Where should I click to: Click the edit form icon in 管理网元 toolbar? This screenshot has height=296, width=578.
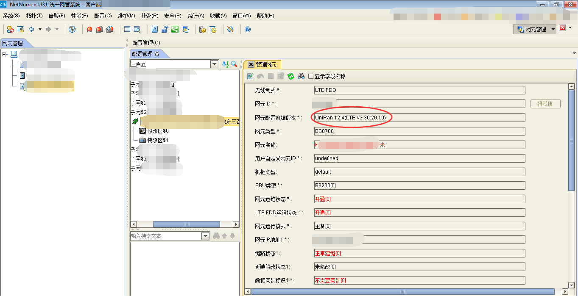pos(250,76)
